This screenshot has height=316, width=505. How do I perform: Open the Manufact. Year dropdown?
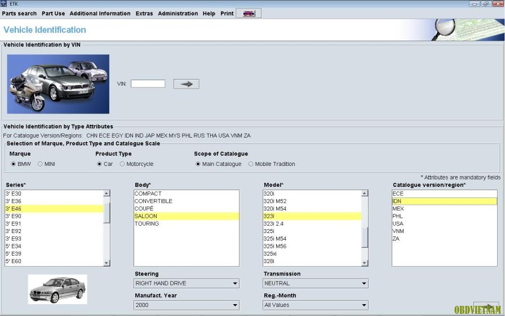point(187,305)
